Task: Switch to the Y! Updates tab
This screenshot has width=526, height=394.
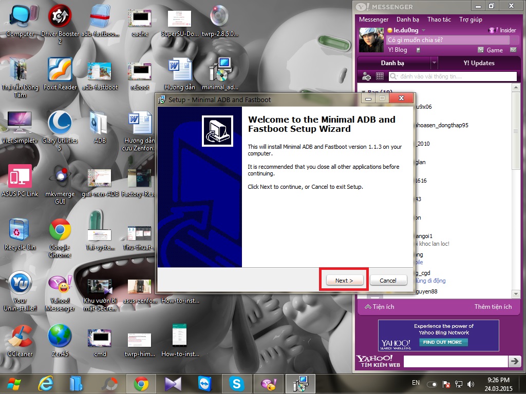Action: click(479, 63)
